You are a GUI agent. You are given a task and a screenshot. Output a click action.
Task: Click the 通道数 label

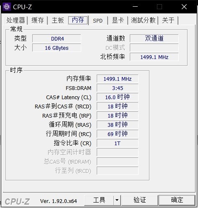coord(116,39)
